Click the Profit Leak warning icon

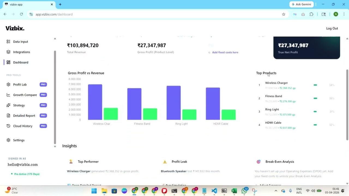coord(165,162)
